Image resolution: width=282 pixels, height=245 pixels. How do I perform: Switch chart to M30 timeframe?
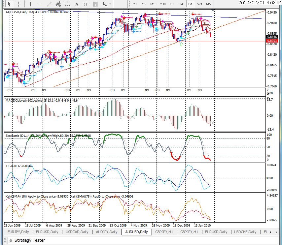tap(162, 4)
